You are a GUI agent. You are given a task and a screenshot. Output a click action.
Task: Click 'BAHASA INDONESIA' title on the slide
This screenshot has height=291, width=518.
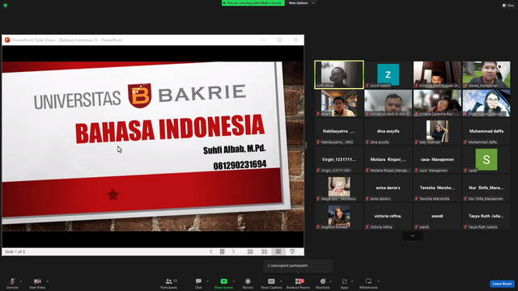click(x=170, y=129)
